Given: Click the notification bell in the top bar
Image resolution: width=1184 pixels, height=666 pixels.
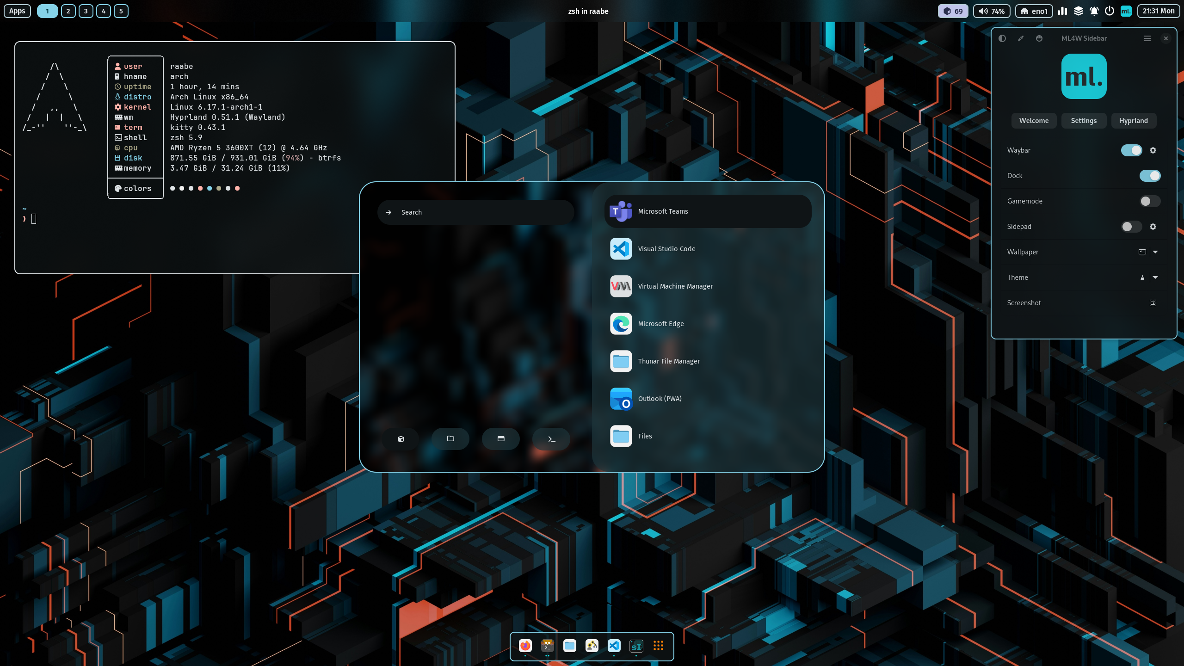Looking at the screenshot, I should (x=1094, y=11).
